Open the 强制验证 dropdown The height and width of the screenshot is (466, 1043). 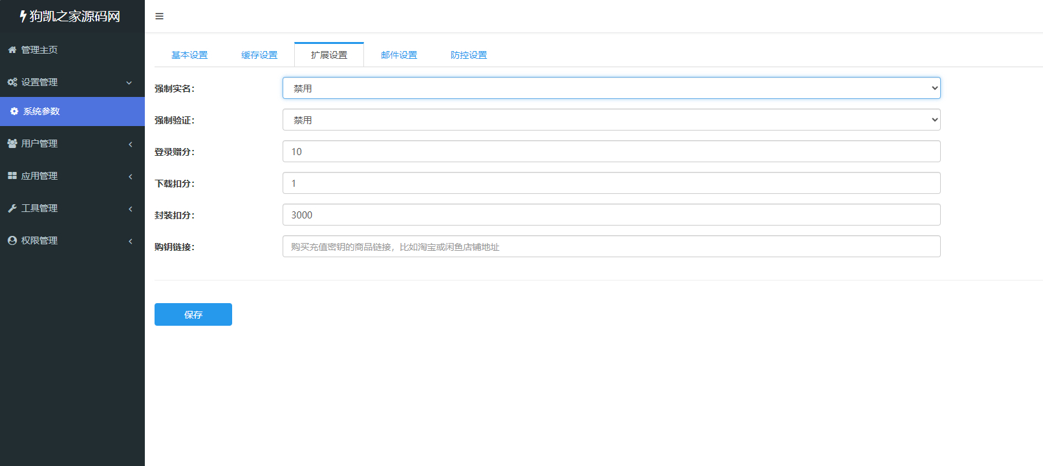click(x=611, y=120)
